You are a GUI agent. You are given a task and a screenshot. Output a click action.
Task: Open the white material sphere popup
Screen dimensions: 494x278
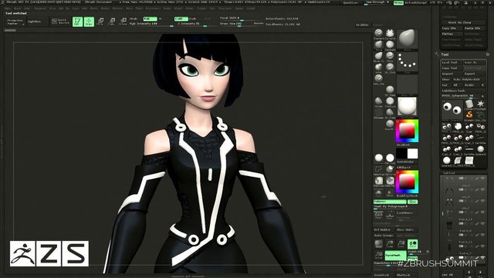(407, 107)
